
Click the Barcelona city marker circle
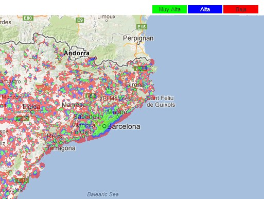pos(104,126)
